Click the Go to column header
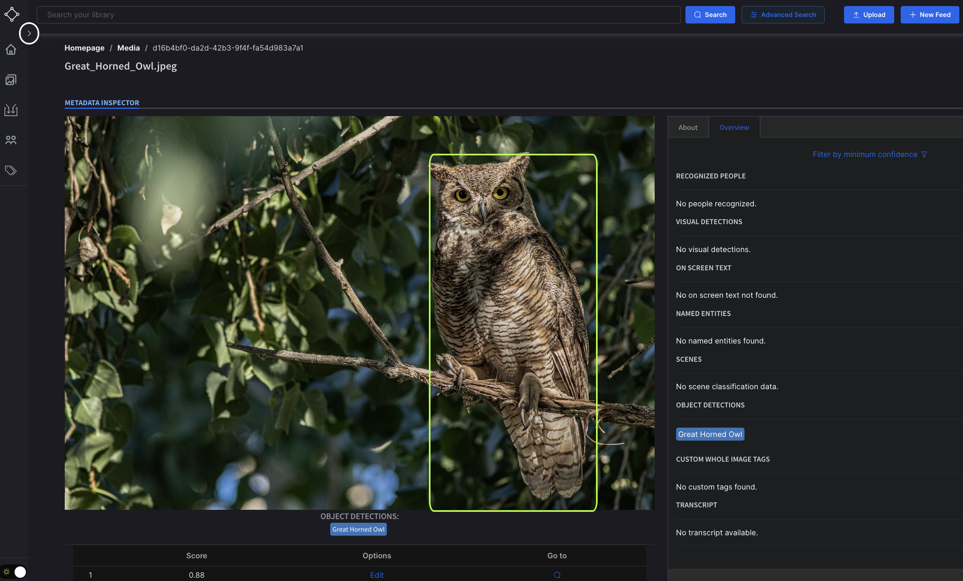This screenshot has width=963, height=581. (x=557, y=556)
